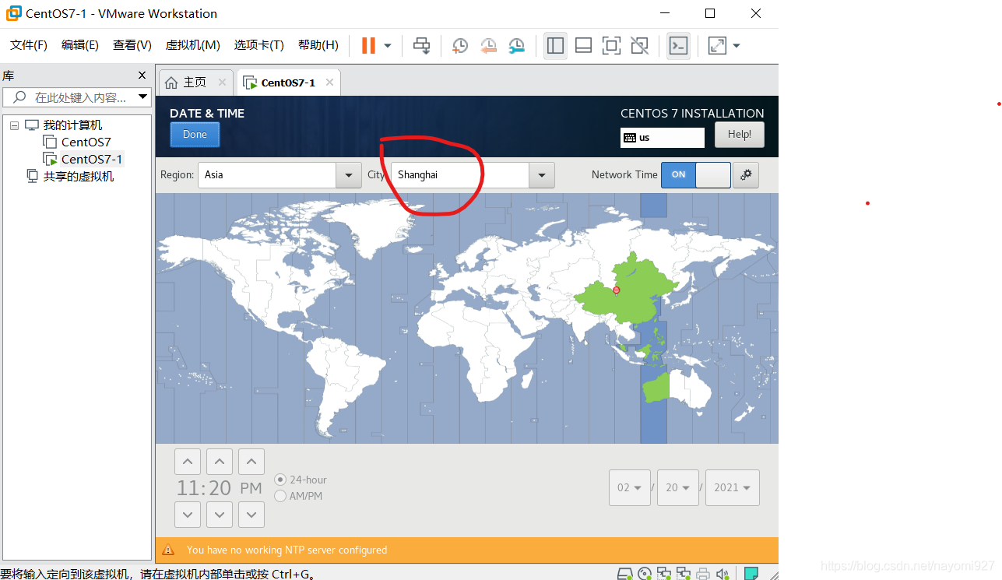Open the year 2021 dropdown

click(733, 488)
